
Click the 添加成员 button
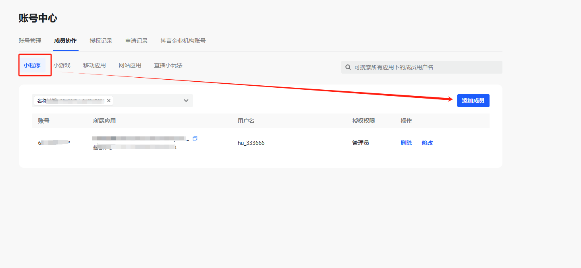pyautogui.click(x=473, y=101)
